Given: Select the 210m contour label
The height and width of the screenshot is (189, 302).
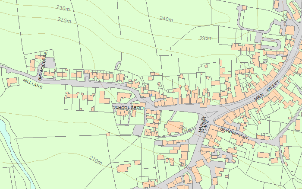Looking at the screenshot, I should pos(96,160).
